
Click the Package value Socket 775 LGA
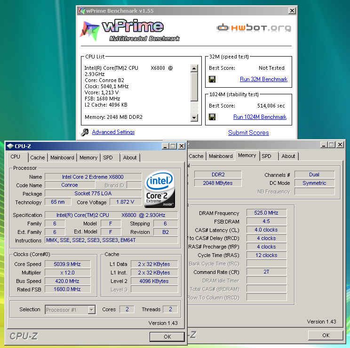93,193
